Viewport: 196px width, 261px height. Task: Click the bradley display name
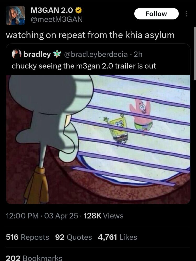tap(37, 54)
